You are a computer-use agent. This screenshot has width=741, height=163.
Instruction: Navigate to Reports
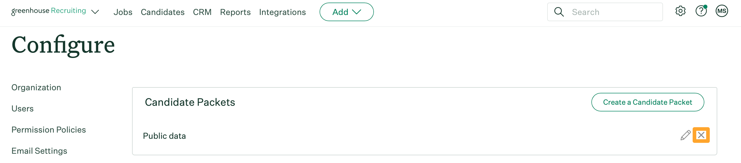point(235,12)
